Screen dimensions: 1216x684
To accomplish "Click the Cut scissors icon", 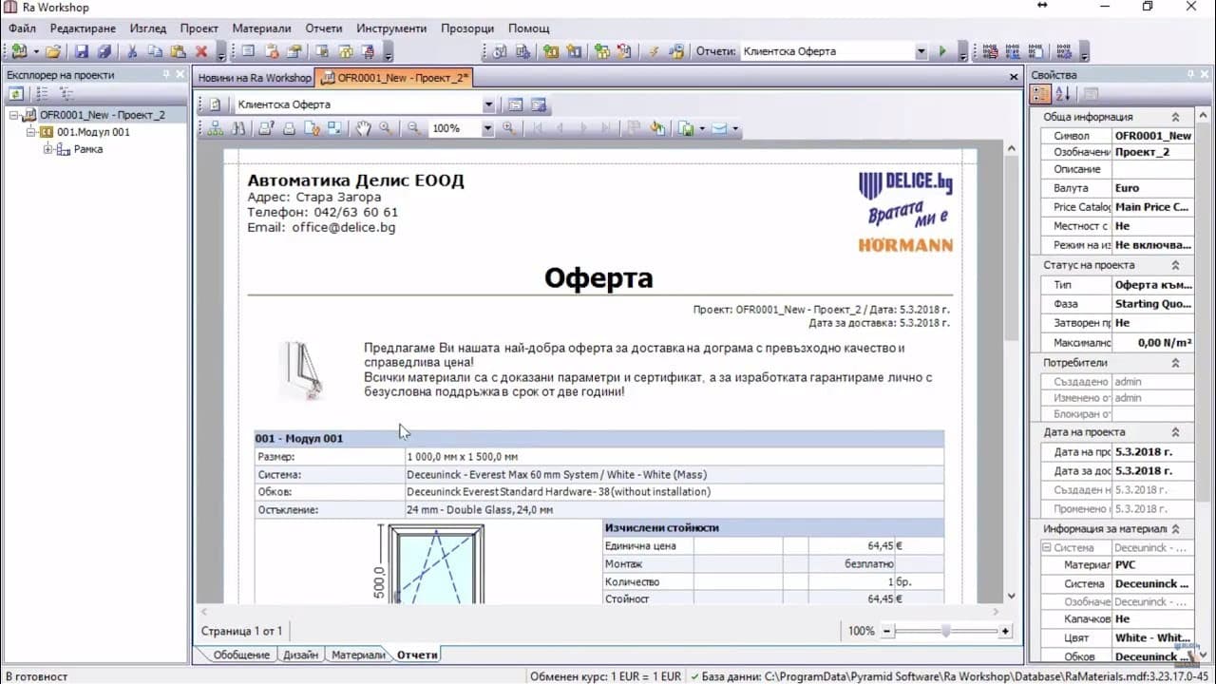I will (x=132, y=51).
